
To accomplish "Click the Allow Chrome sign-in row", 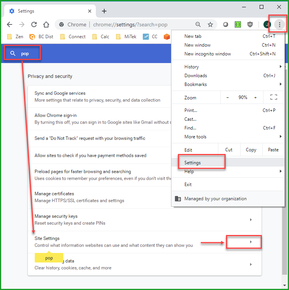I will [99, 119].
